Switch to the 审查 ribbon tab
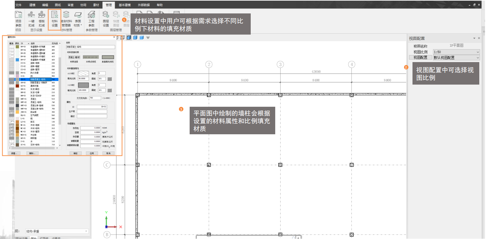 click(70, 5)
